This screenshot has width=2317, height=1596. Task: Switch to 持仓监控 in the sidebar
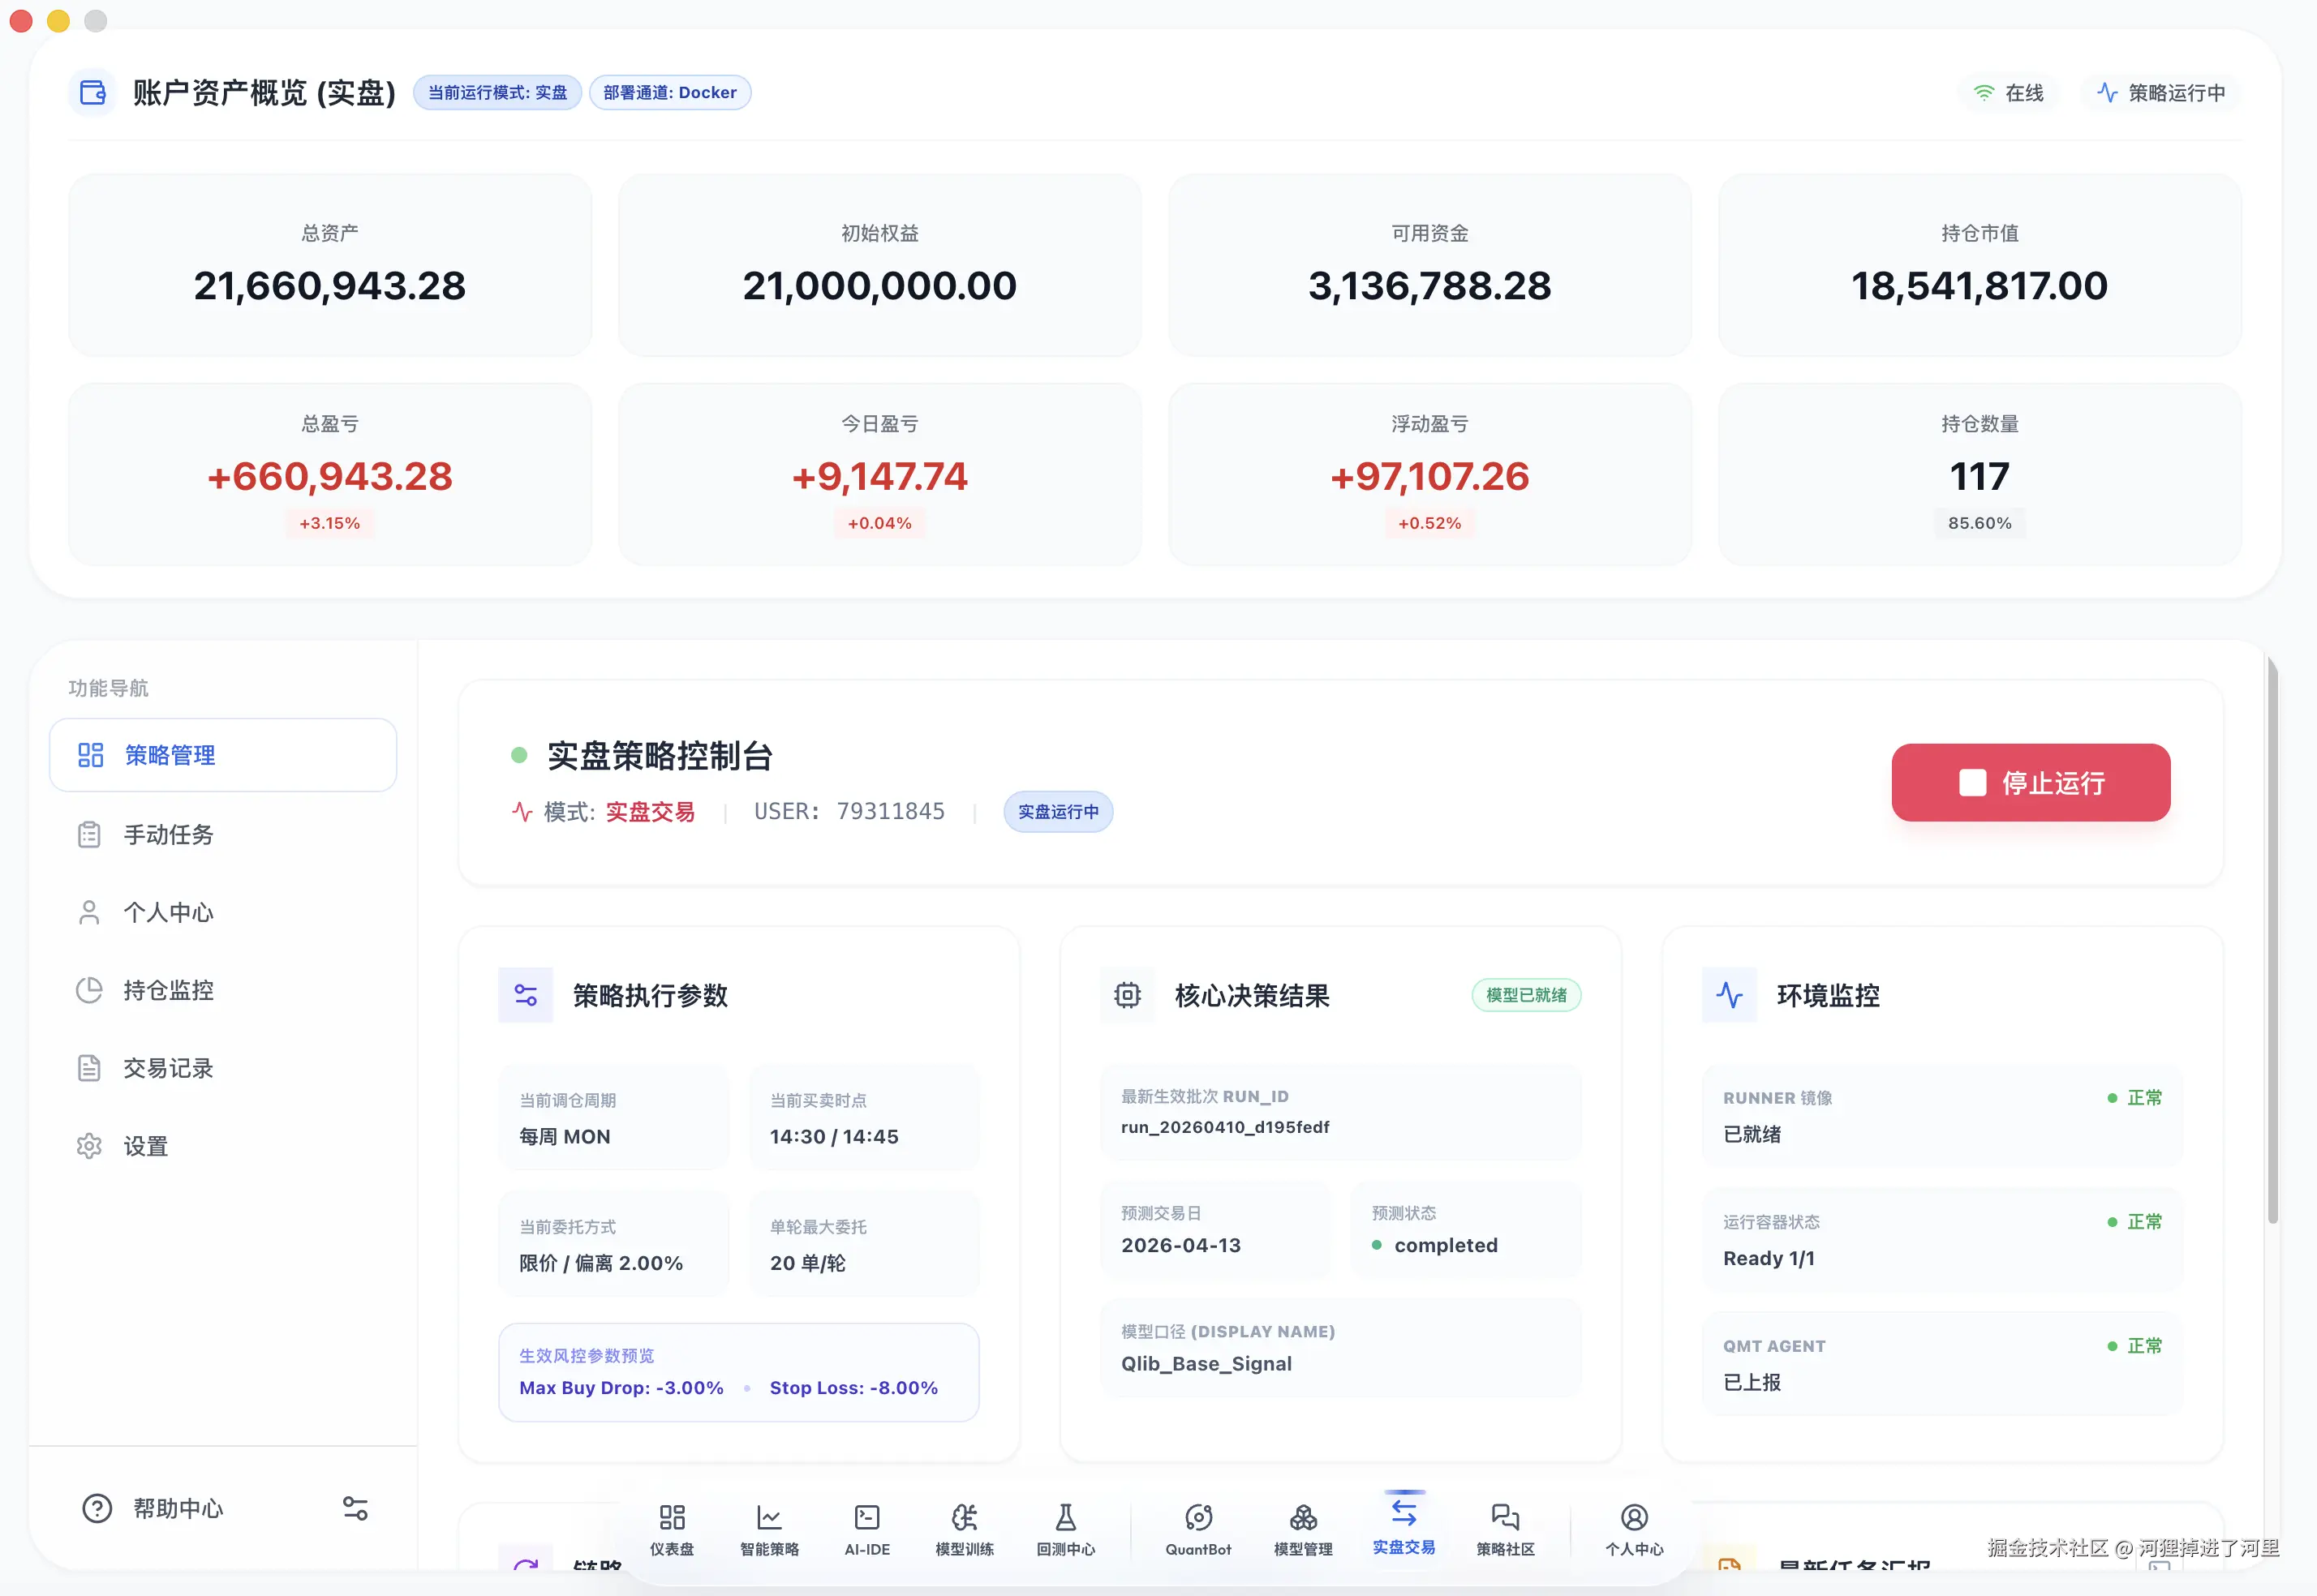(x=168, y=990)
